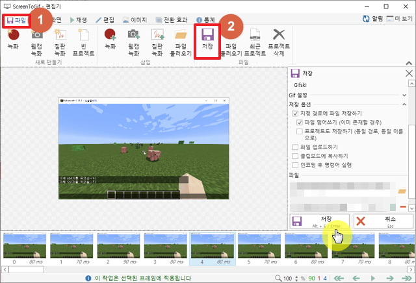This screenshot has width=416, height=283.
Task: Click frame list scroll left arrow
Action: tap(5, 270)
